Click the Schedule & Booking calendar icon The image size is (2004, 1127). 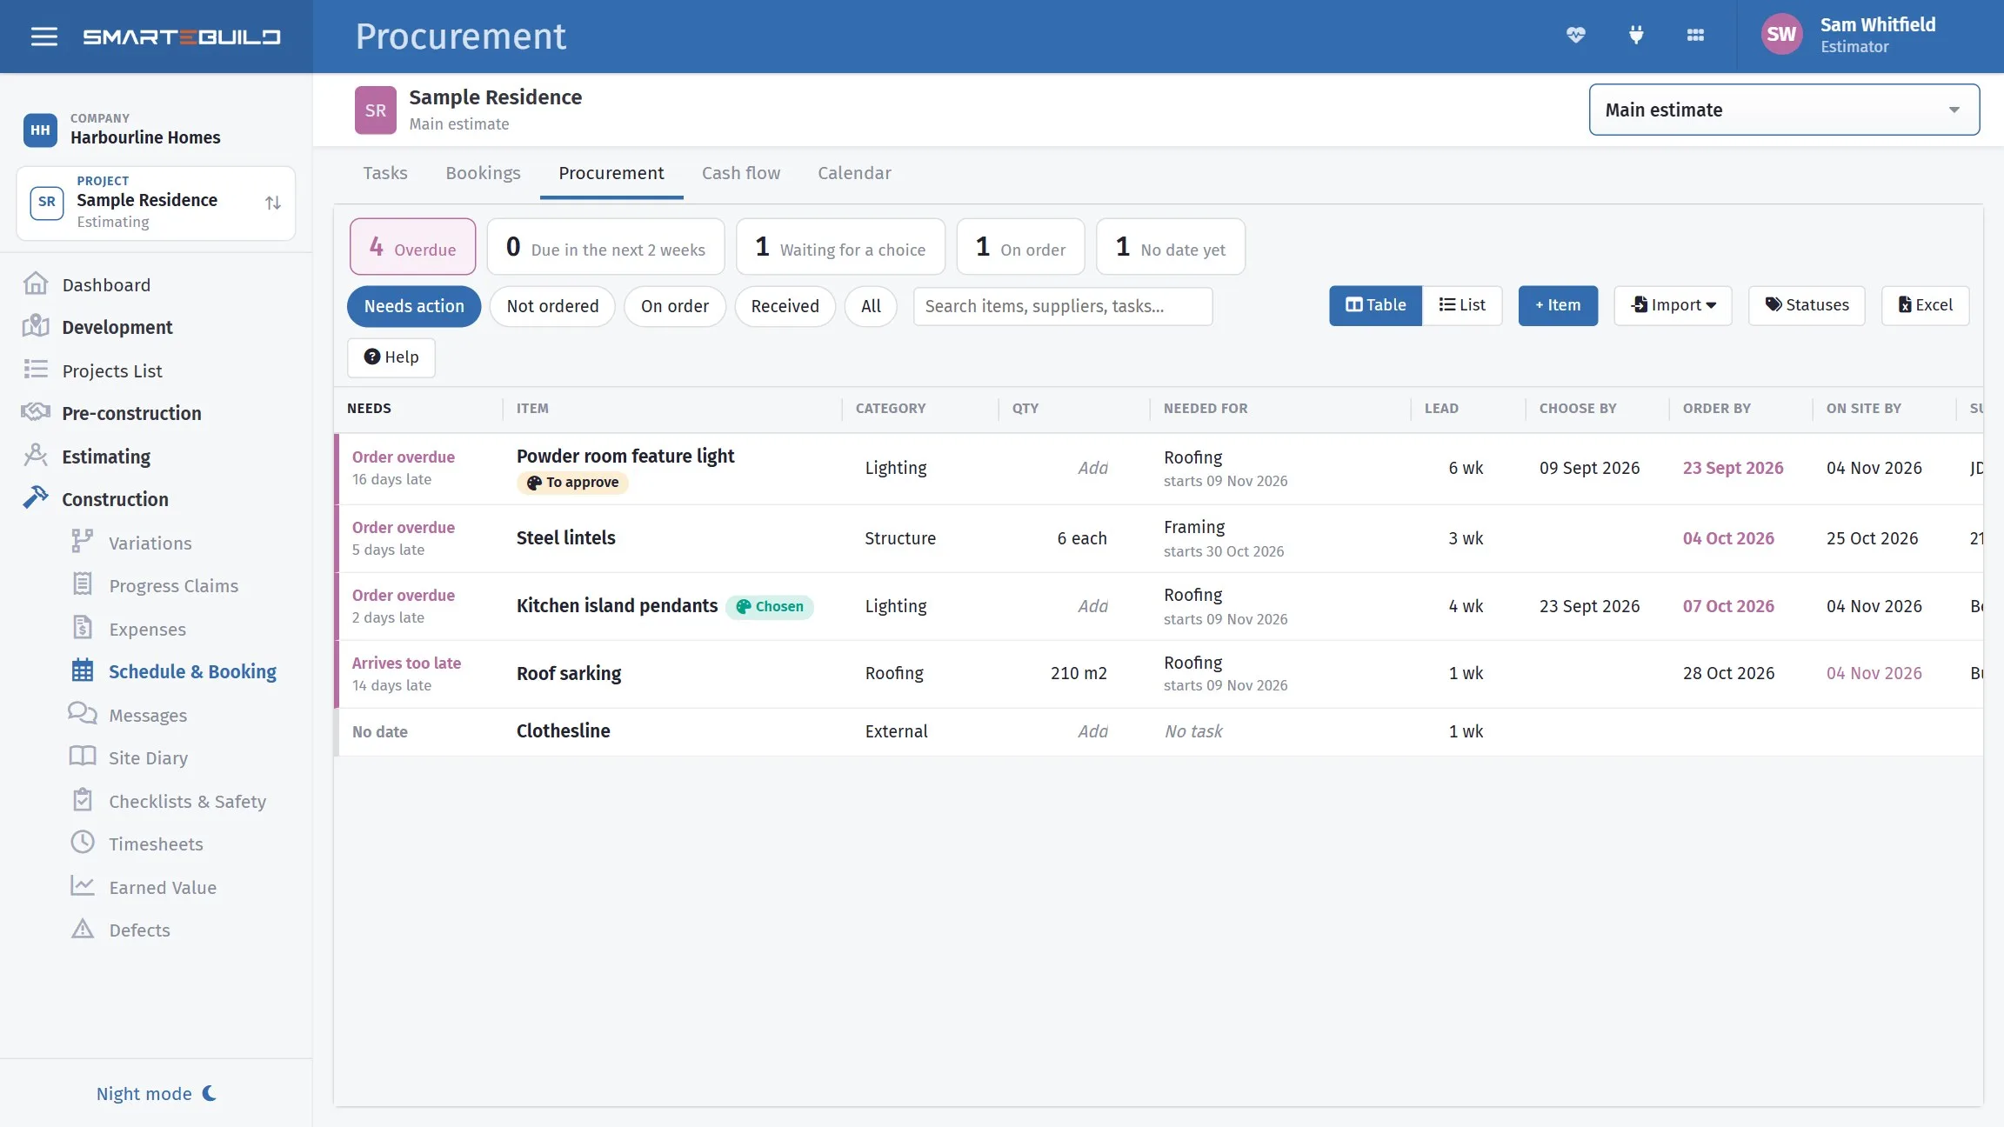pyautogui.click(x=83, y=671)
